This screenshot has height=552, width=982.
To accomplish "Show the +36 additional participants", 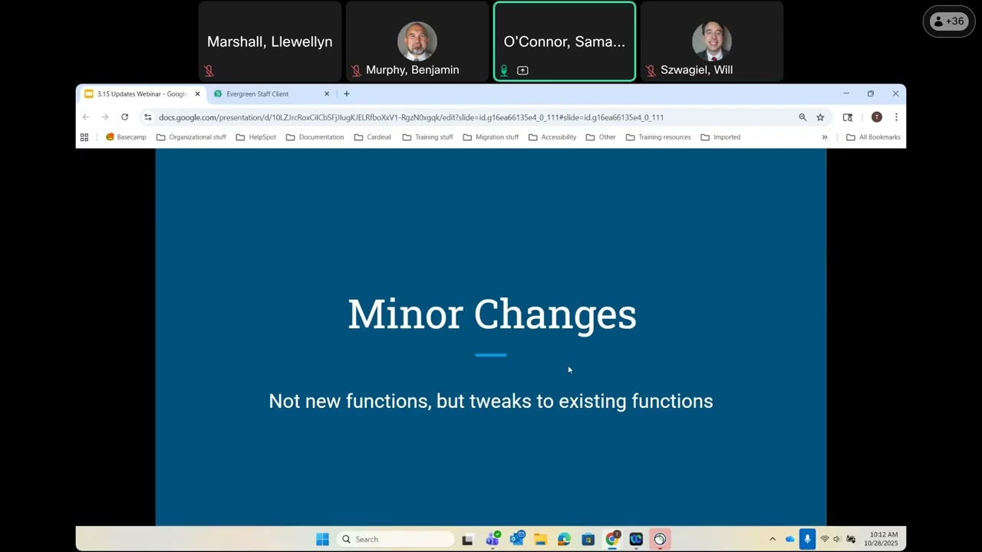I will coord(948,21).
